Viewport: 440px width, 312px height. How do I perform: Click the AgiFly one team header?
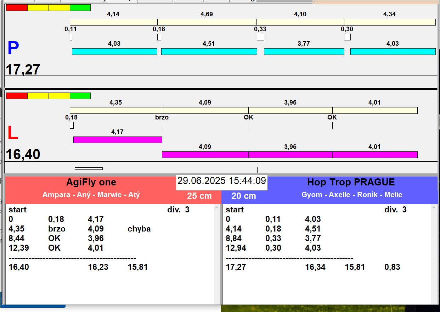(x=91, y=182)
